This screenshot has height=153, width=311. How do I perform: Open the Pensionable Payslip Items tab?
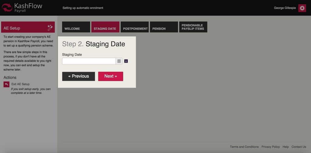[x=193, y=27]
